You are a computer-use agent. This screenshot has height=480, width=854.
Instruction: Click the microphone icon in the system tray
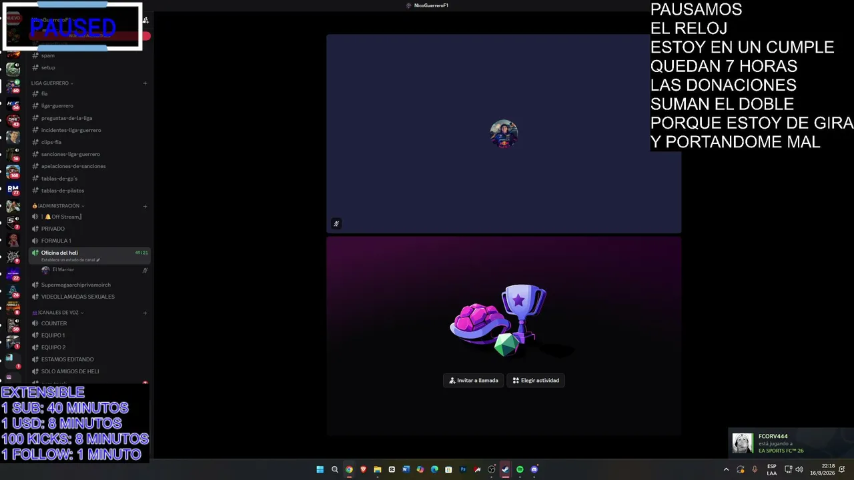(755, 469)
